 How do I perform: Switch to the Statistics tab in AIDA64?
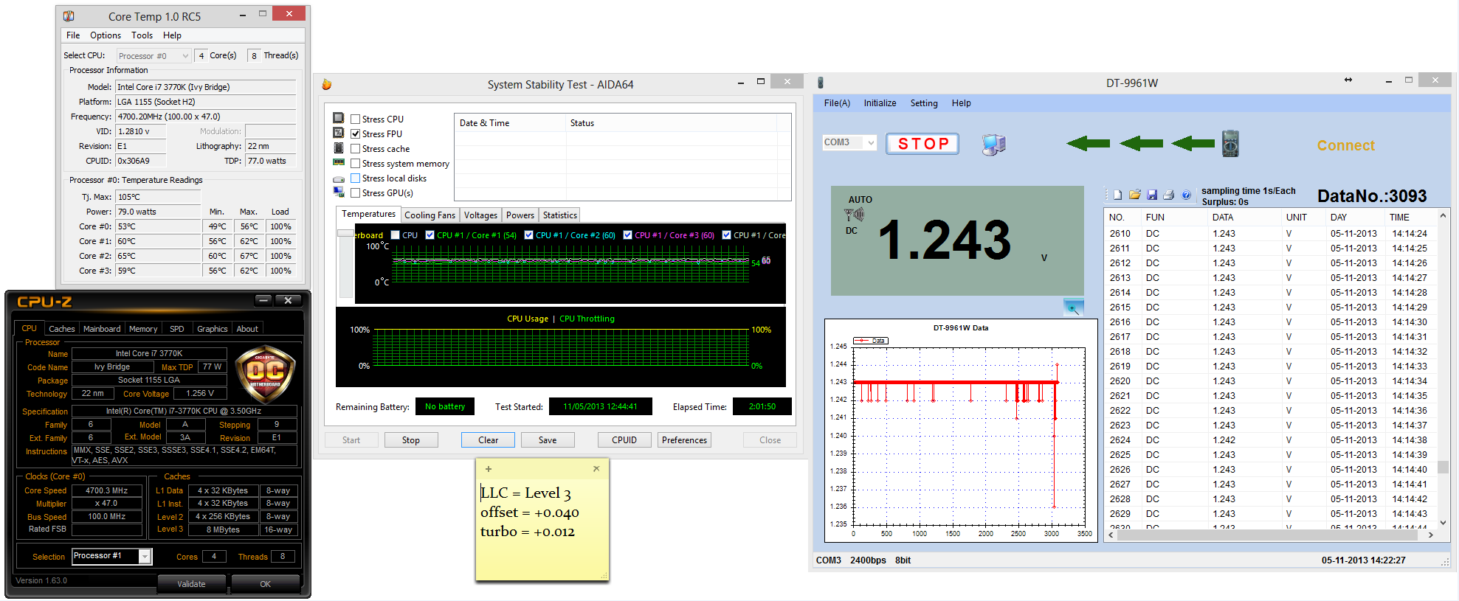coord(559,215)
